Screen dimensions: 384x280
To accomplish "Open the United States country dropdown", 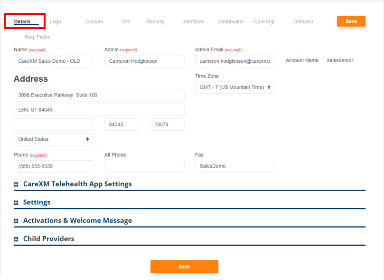I will pos(53,139).
